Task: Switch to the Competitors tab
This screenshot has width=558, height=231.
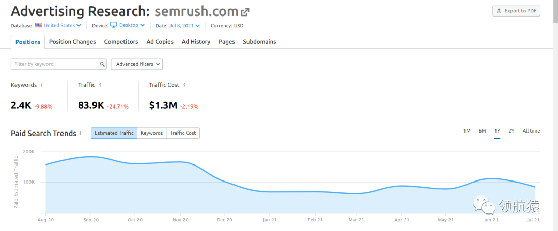Action: pos(121,42)
